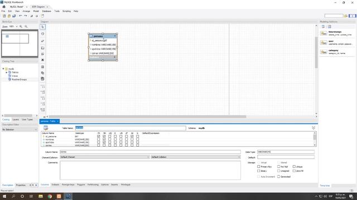Click the timestamps template icon
Viewport: 357px width, 200px height.
[x=324, y=33]
